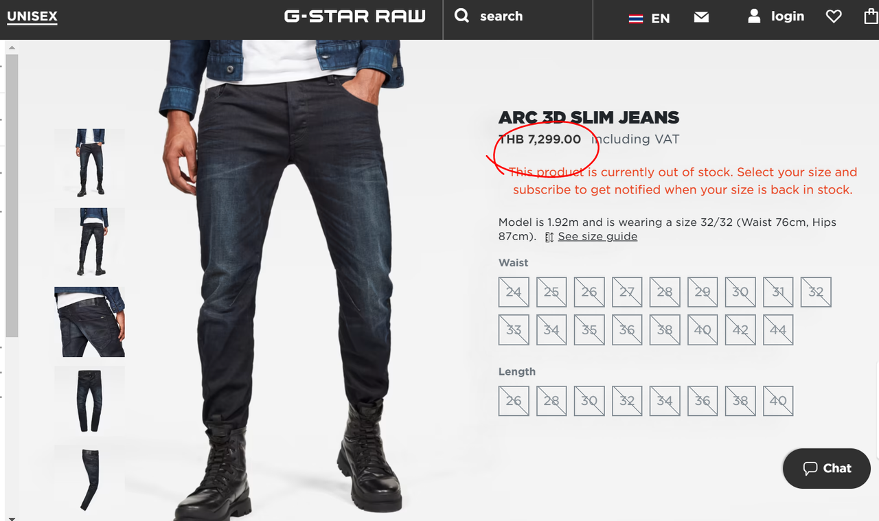Open the envelope newsletter icon
The image size is (879, 521).
[701, 16]
